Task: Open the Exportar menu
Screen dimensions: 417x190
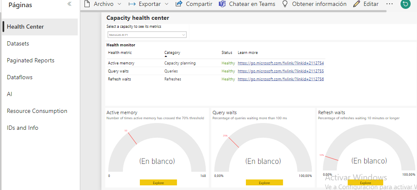Action: 149,4
